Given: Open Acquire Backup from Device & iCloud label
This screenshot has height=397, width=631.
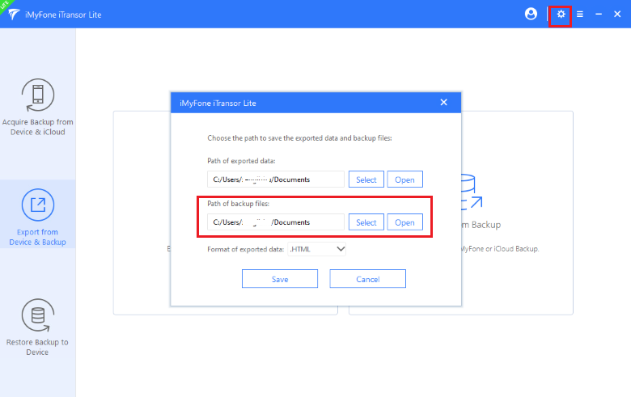Looking at the screenshot, I should pos(37,127).
